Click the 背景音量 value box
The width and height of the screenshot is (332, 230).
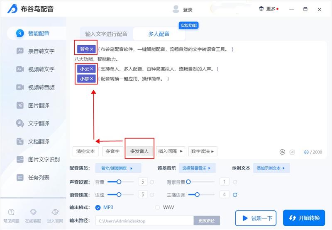225,182
